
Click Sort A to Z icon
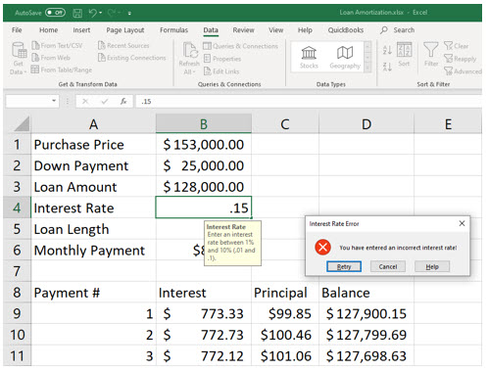tap(387, 50)
